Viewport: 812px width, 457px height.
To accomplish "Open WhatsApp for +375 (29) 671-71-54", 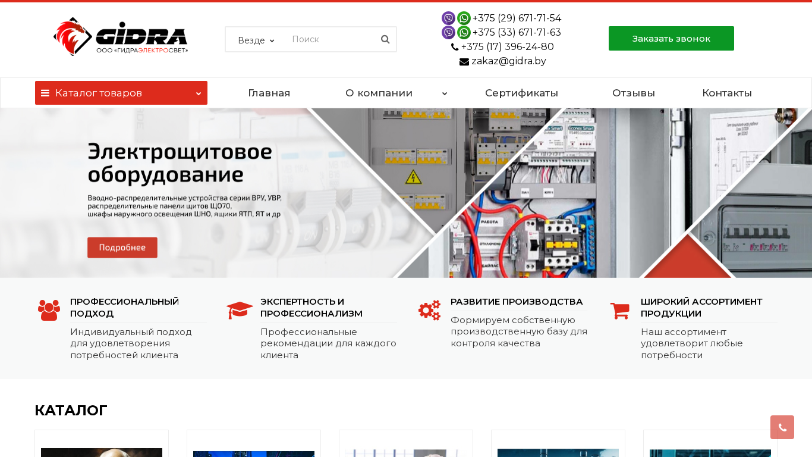I will 464,18.
